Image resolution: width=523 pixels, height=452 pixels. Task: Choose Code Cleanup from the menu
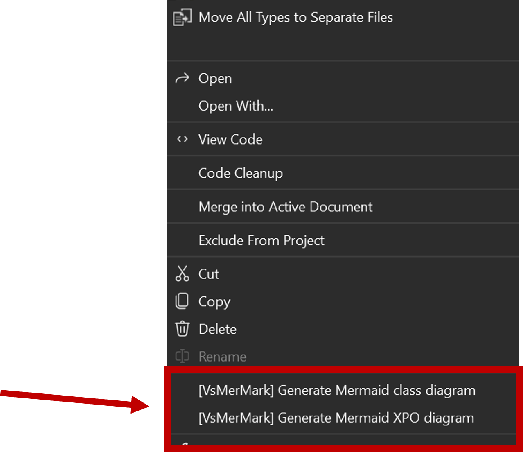[x=241, y=173]
